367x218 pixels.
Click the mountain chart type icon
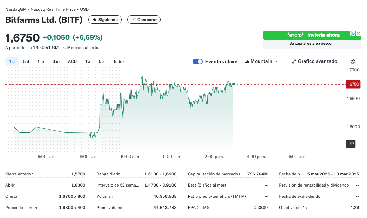[247, 61]
